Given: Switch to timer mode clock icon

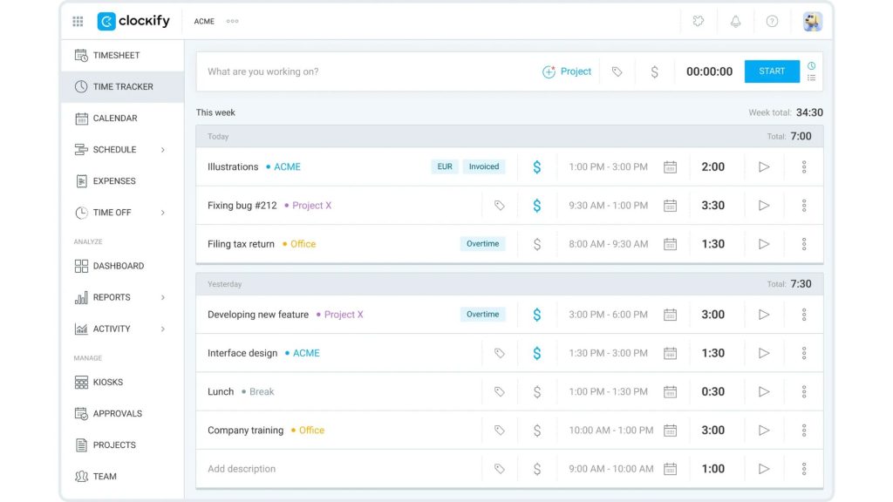Looking at the screenshot, I should 812,65.
